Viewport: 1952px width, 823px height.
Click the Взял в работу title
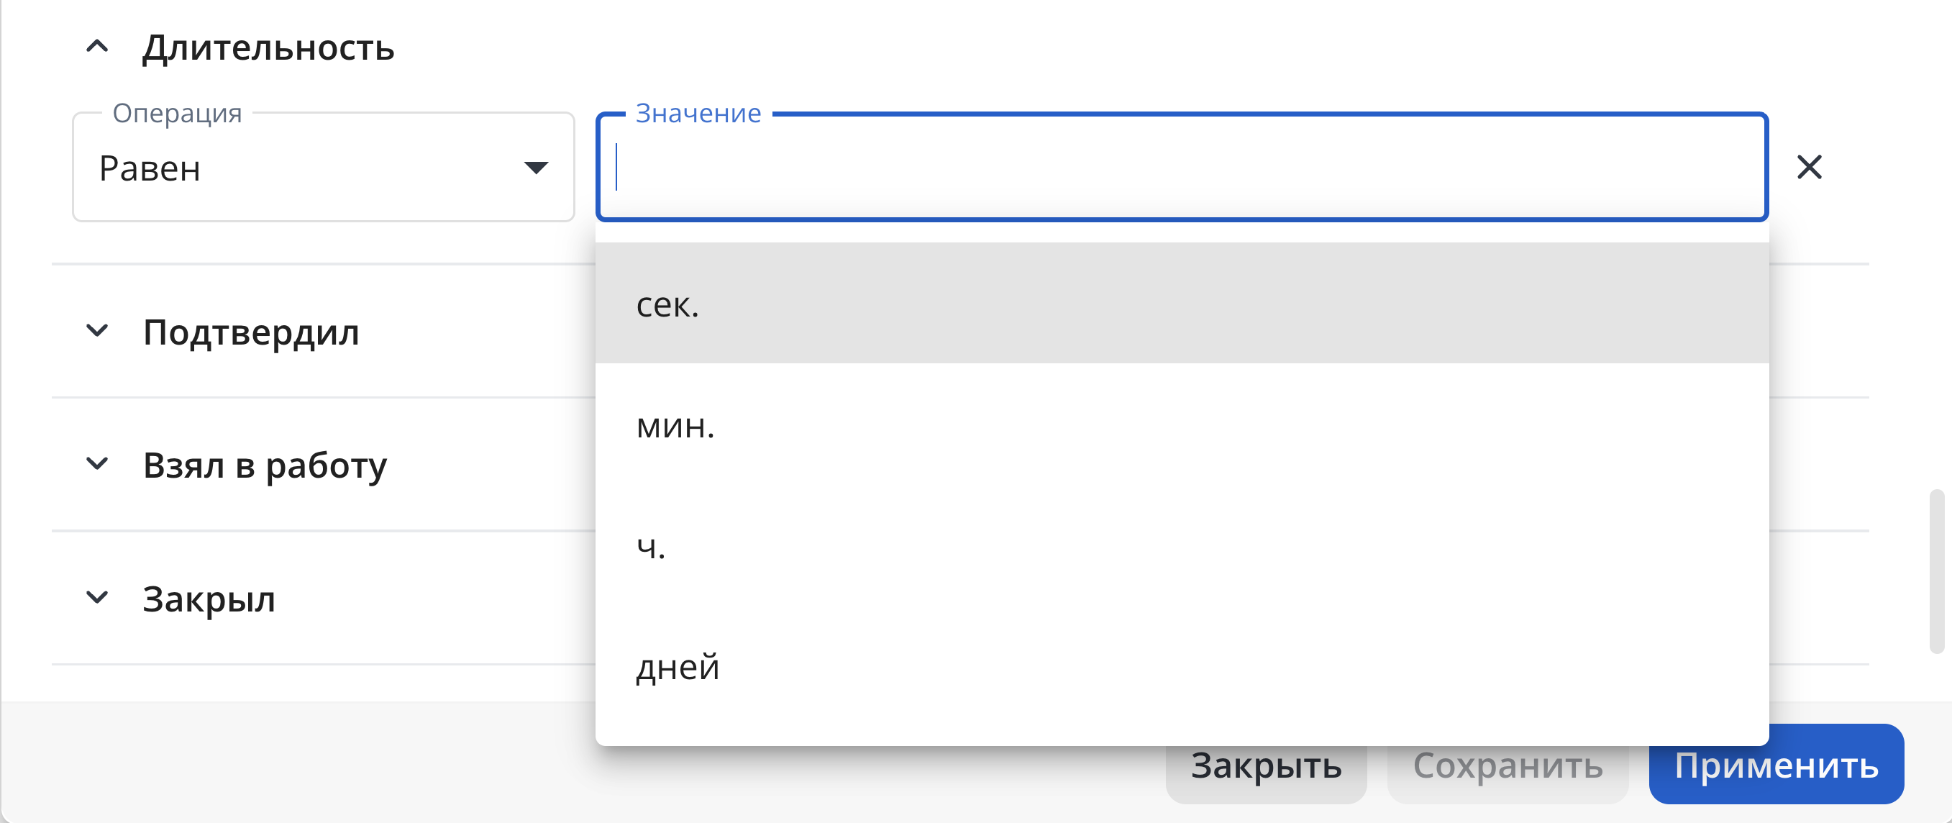(265, 465)
